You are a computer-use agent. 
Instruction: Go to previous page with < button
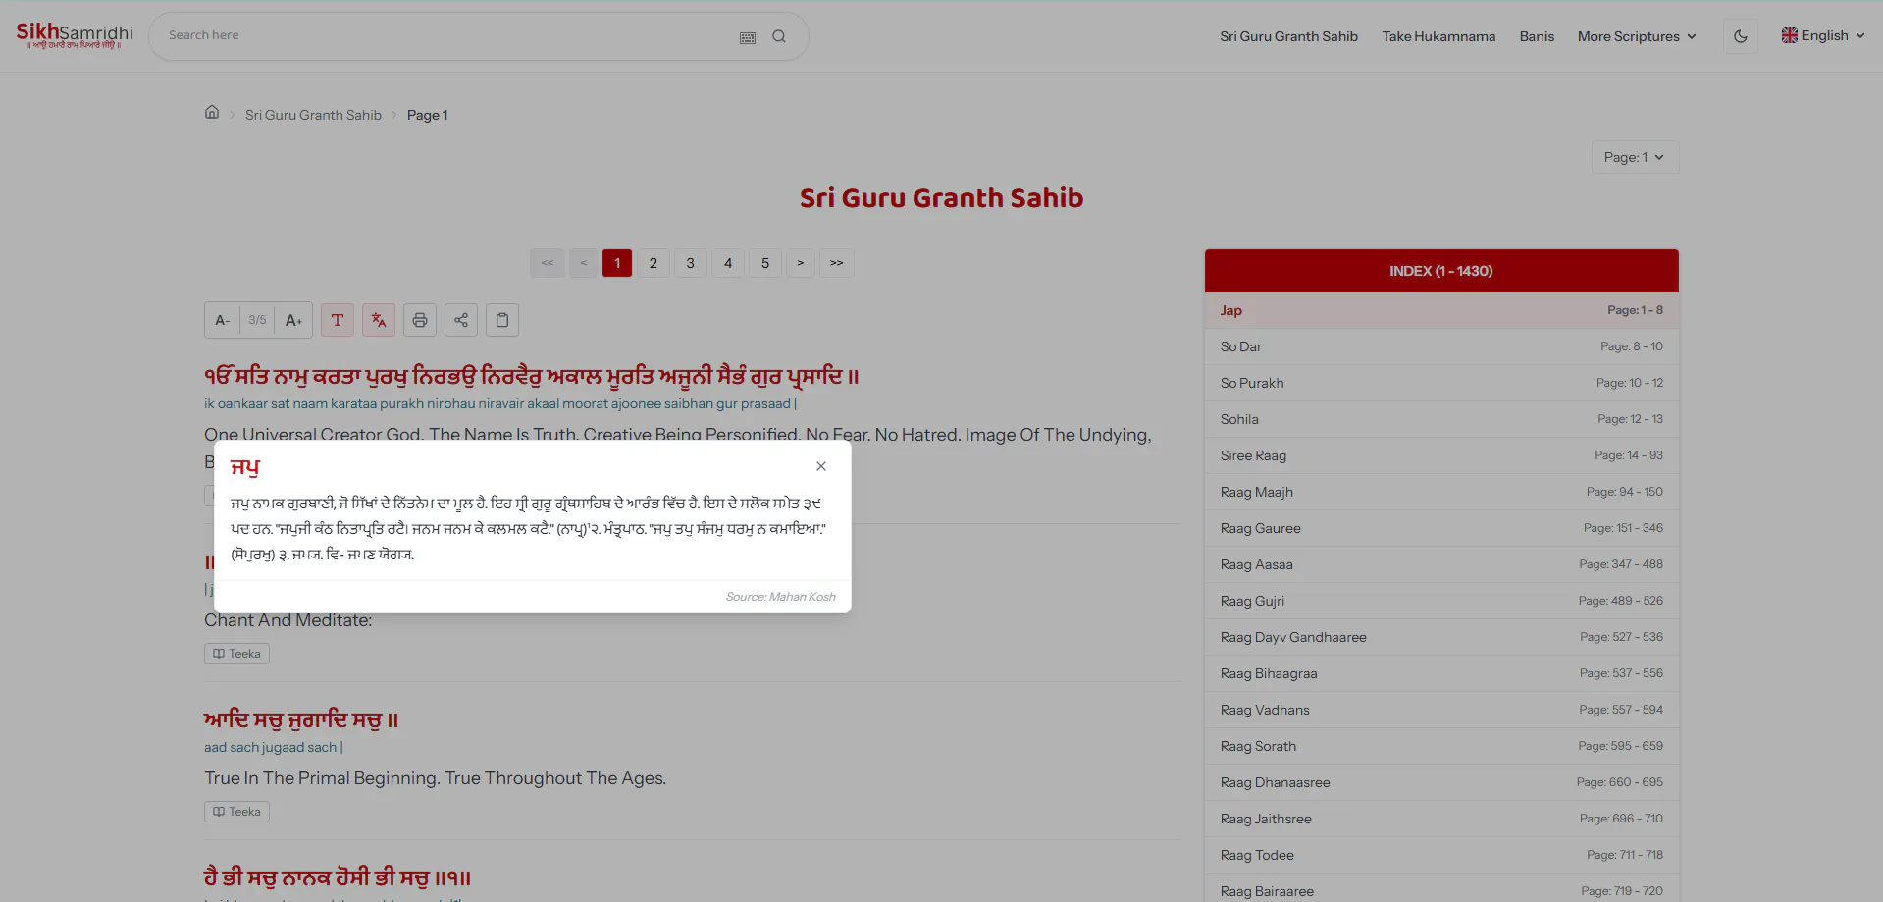pyautogui.click(x=583, y=263)
